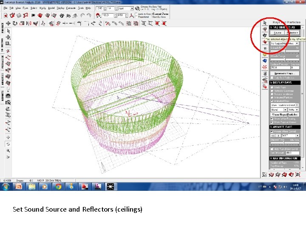306x229 pixels.
Task: Open the Edit menu
Action: (x=11, y=8)
